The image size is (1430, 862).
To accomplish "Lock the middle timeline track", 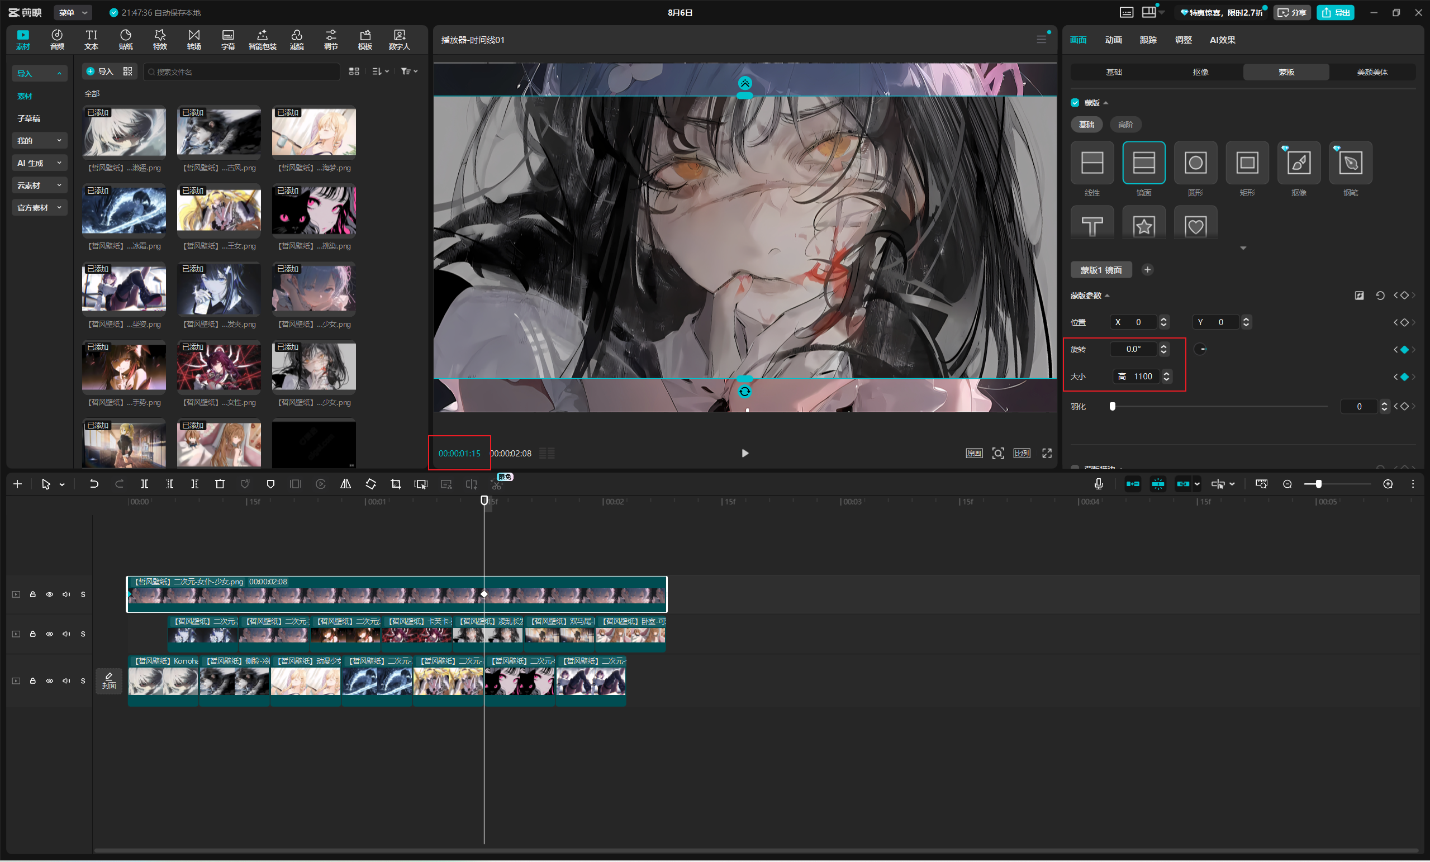I will [32, 634].
